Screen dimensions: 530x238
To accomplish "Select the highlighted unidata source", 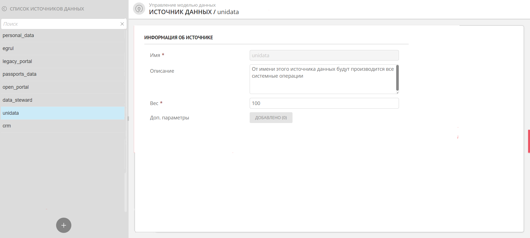I will (63, 113).
